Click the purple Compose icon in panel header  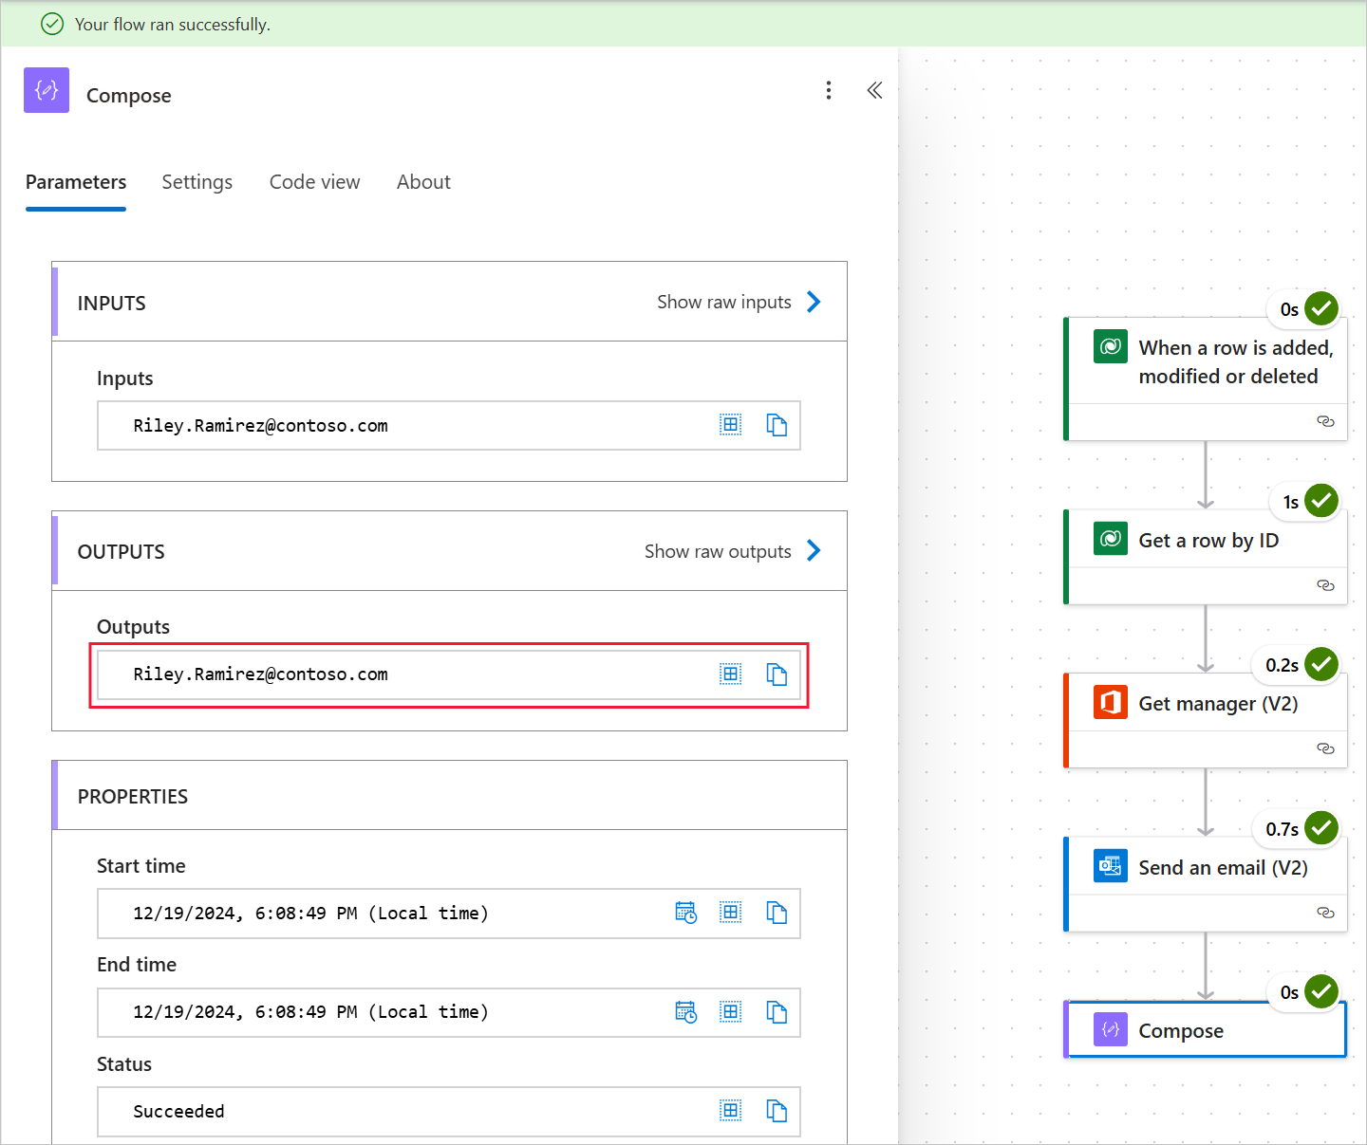(x=47, y=90)
